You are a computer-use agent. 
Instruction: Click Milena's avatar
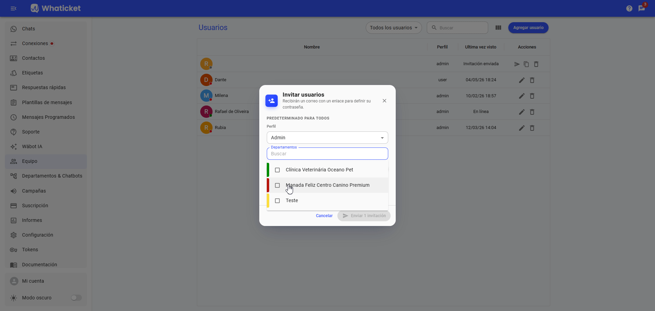[206, 96]
